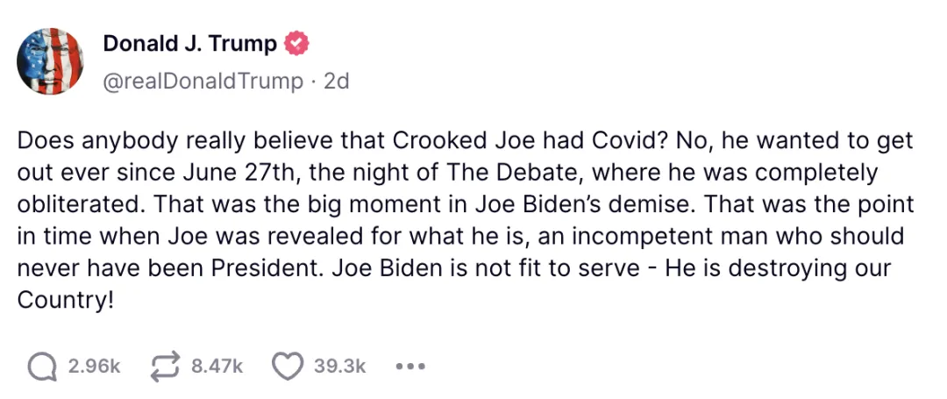Click the reply speech bubble icon
The width and height of the screenshot is (947, 399).
[x=40, y=367]
